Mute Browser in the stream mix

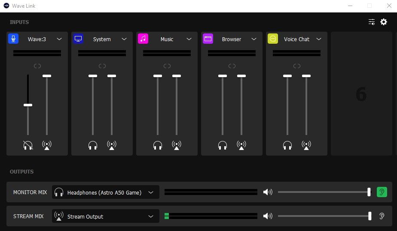[241, 145]
